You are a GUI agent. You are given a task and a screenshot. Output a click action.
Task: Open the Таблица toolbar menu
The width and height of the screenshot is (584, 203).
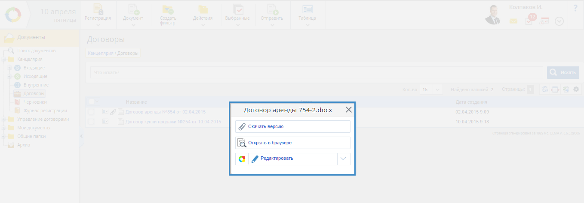pos(307,15)
